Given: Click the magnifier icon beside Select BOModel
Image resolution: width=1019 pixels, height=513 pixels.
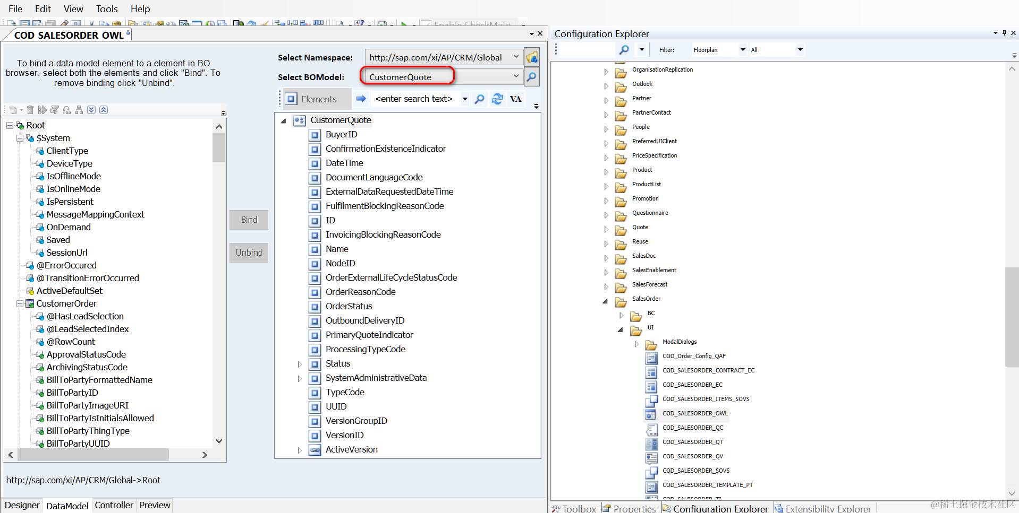Looking at the screenshot, I should [x=531, y=77].
